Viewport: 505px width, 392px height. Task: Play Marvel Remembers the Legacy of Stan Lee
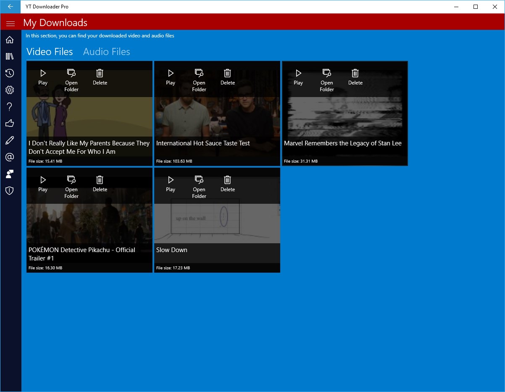298,77
